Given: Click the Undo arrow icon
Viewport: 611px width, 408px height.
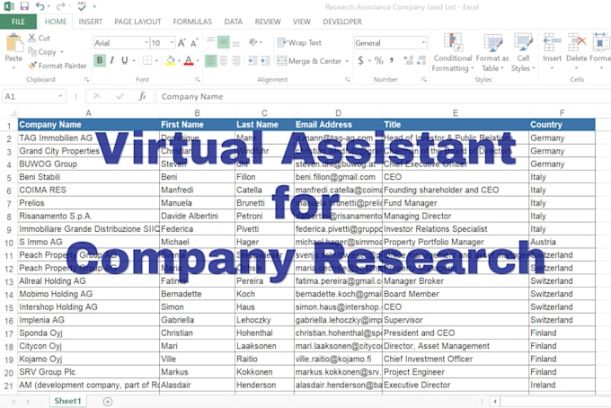Looking at the screenshot, I should click(x=40, y=6).
